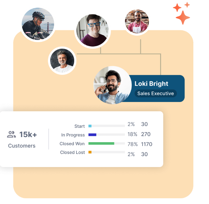Select the In Progress stage label
The width and height of the screenshot is (209, 204).
[x=73, y=135]
